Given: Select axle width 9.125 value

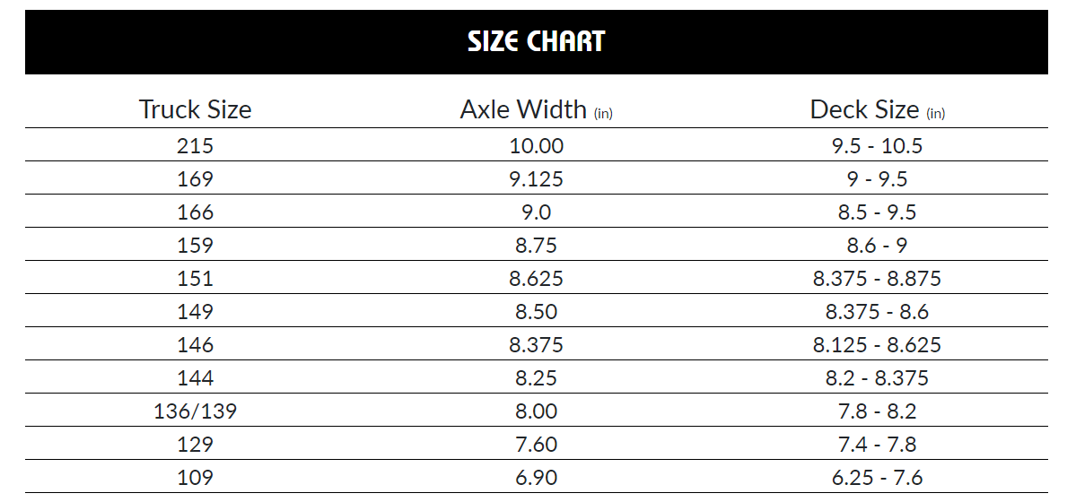Looking at the screenshot, I should [x=536, y=179].
